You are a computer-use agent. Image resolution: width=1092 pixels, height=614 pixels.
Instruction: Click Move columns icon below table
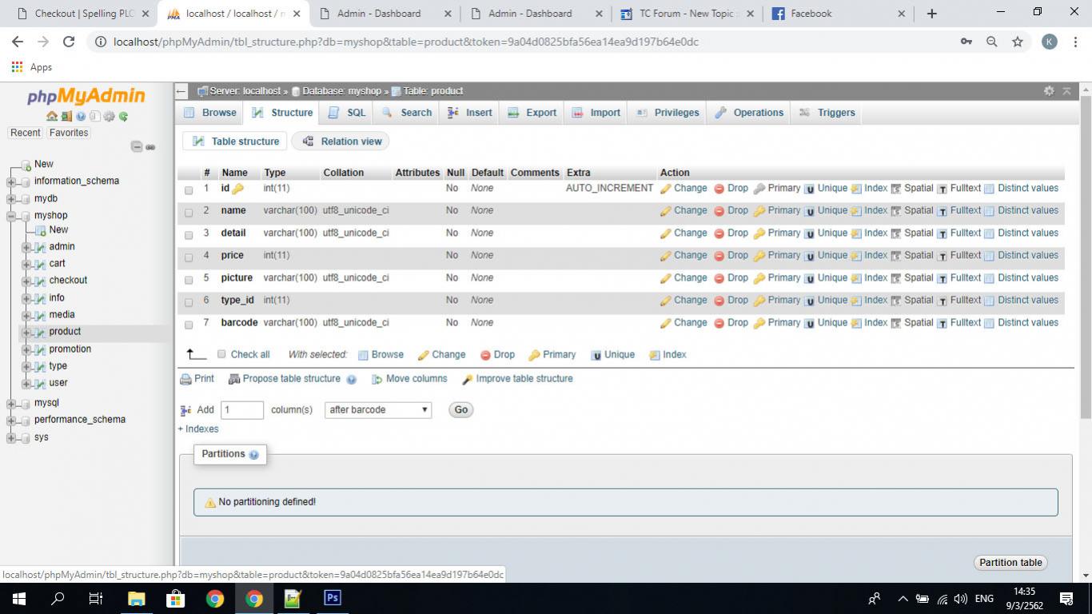point(377,379)
